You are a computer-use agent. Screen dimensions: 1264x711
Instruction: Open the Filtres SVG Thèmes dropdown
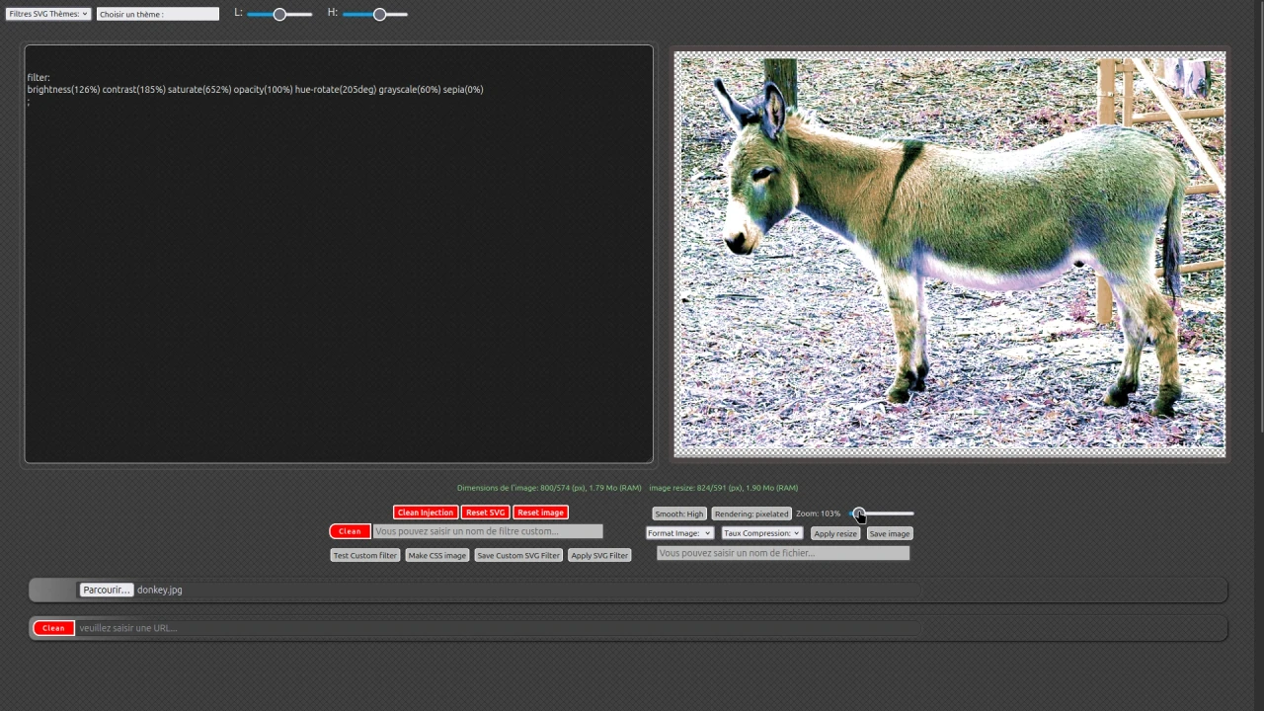(46, 13)
